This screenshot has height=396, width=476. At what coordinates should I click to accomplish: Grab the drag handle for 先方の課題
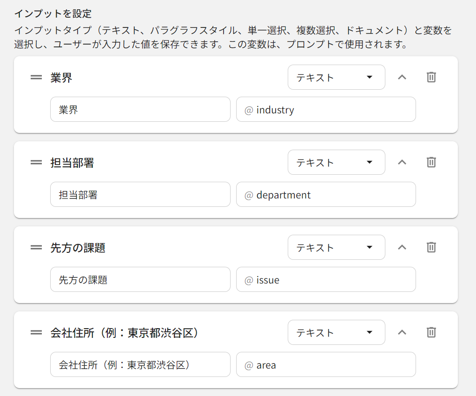click(36, 247)
